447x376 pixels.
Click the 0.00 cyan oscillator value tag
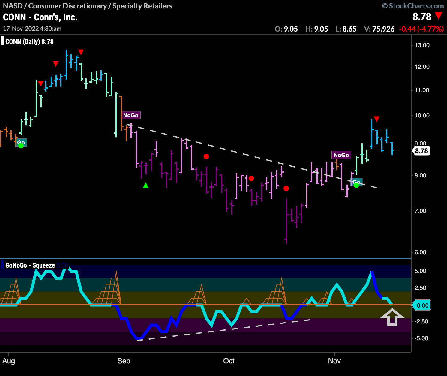coord(422,305)
